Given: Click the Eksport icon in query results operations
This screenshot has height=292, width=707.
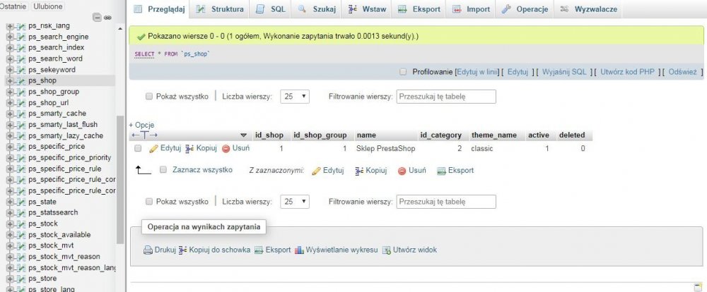Looking at the screenshot, I should (258, 250).
